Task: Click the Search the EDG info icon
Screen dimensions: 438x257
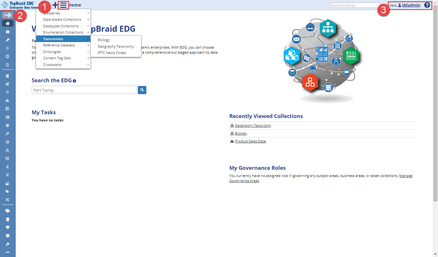Action: [74, 81]
